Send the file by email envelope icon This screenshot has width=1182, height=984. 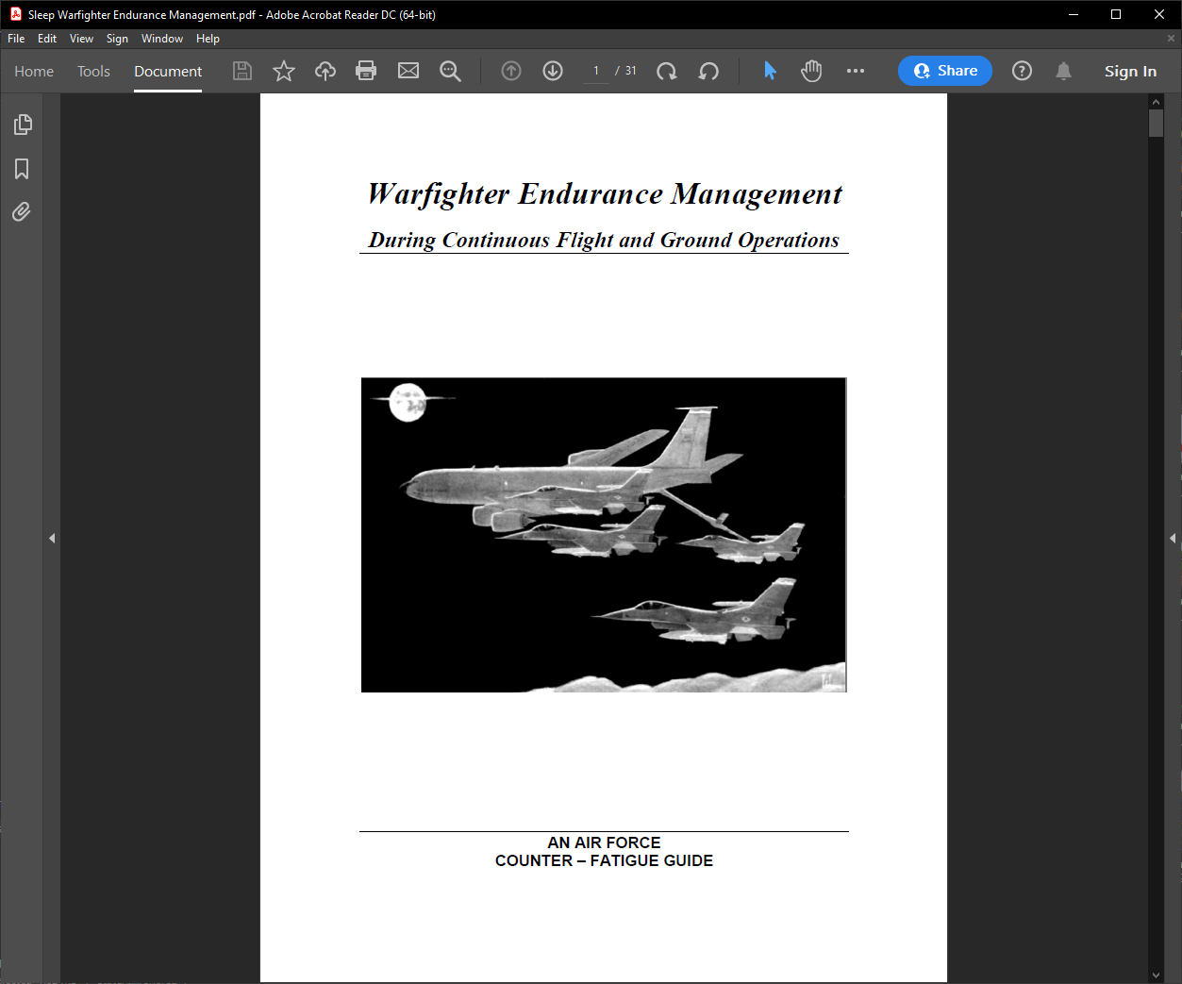(x=408, y=71)
